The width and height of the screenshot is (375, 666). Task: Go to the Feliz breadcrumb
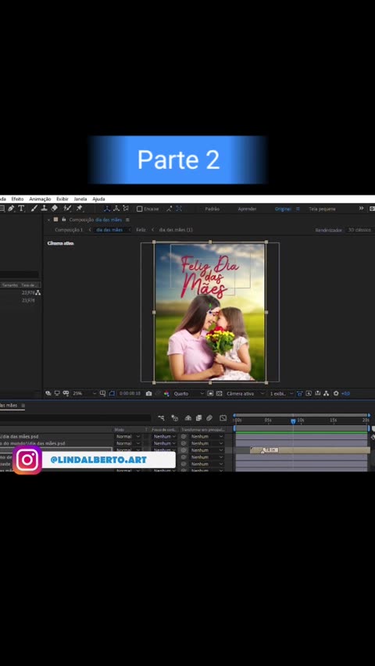pos(141,230)
